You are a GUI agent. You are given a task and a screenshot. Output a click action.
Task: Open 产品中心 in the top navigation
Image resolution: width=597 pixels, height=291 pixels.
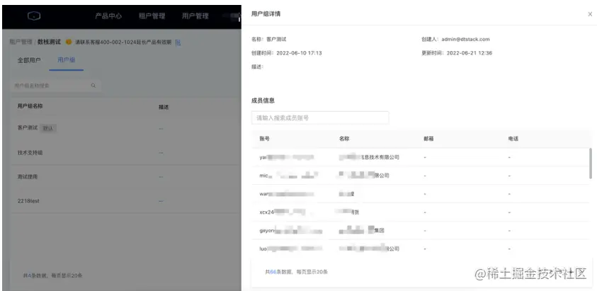tap(108, 16)
